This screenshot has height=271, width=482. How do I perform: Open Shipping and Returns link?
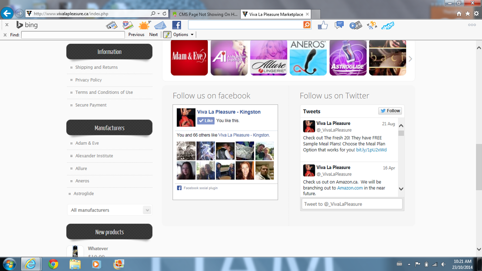click(96, 67)
